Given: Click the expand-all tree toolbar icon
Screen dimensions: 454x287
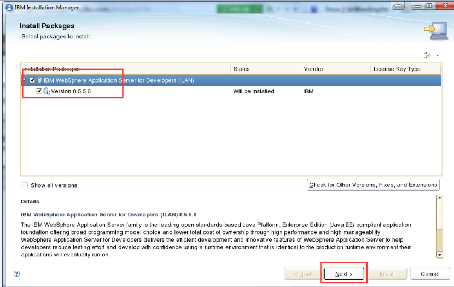Looking at the screenshot, I should [427, 55].
